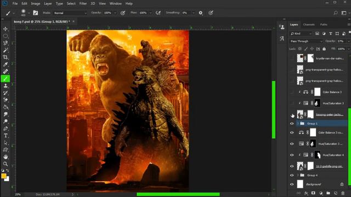Open the Flow slider arrow
This screenshot has height=197, width=351.
(x=150, y=13)
